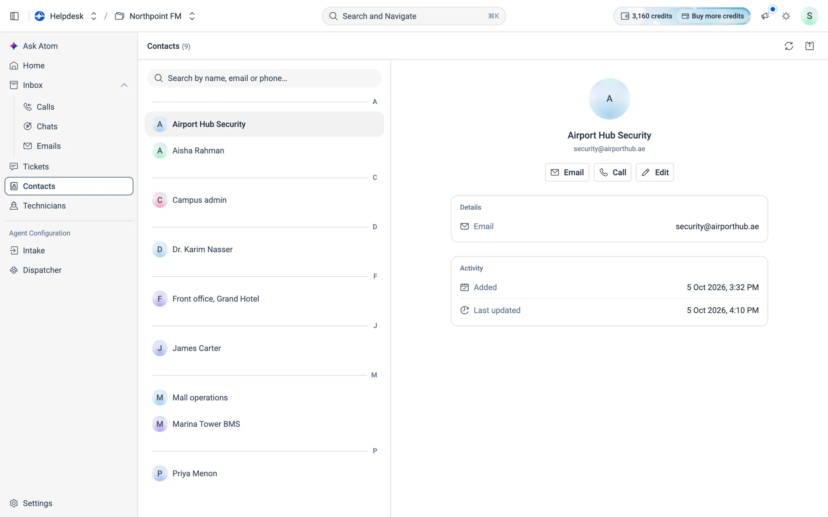Open the Helpdesk workspace switcher chevron

pyautogui.click(x=94, y=16)
